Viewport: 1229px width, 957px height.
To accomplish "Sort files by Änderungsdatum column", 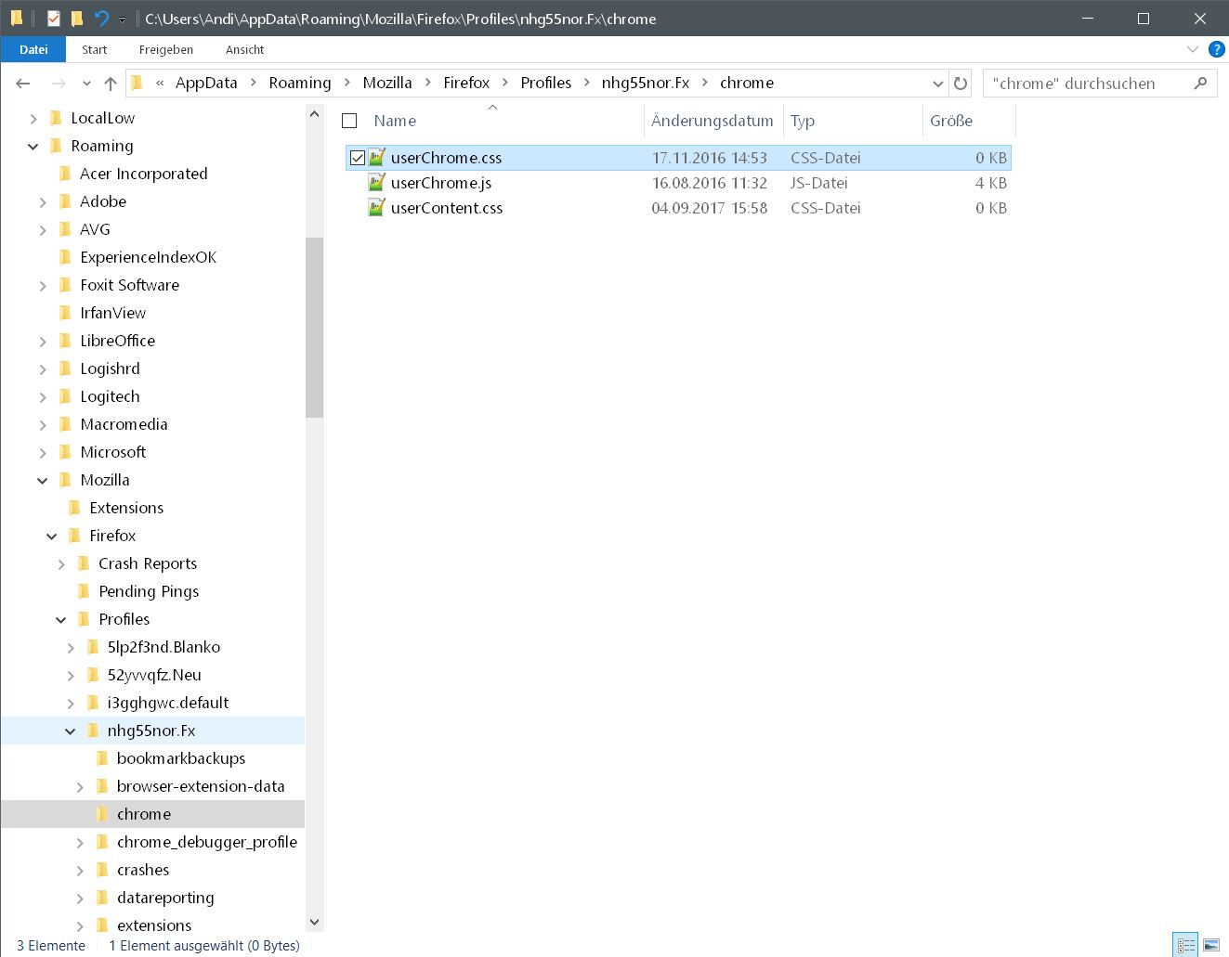I will coord(712,121).
